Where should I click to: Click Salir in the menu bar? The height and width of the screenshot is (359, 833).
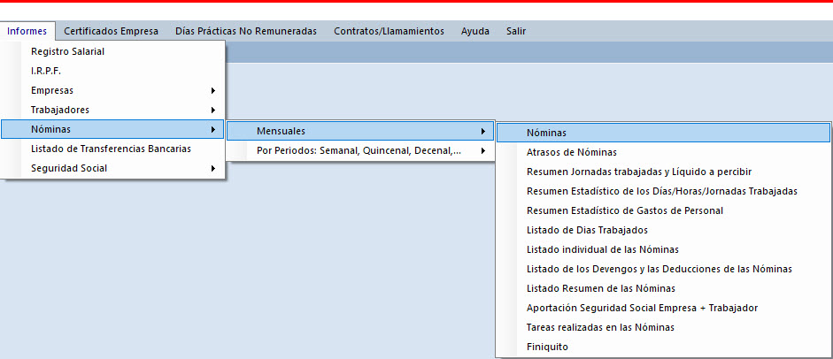515,31
